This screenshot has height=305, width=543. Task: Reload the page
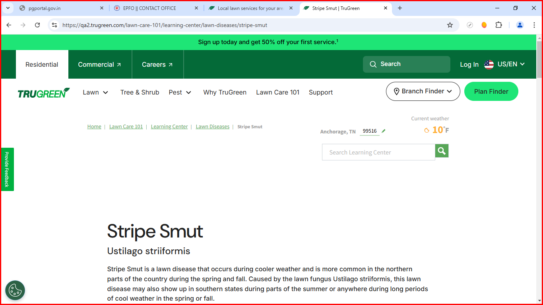tap(37, 25)
